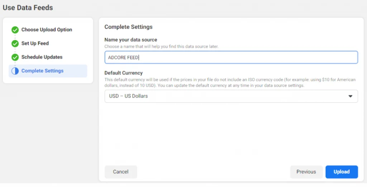This screenshot has width=367, height=187.
Task: Click the Name your data source label
Action: (x=131, y=40)
